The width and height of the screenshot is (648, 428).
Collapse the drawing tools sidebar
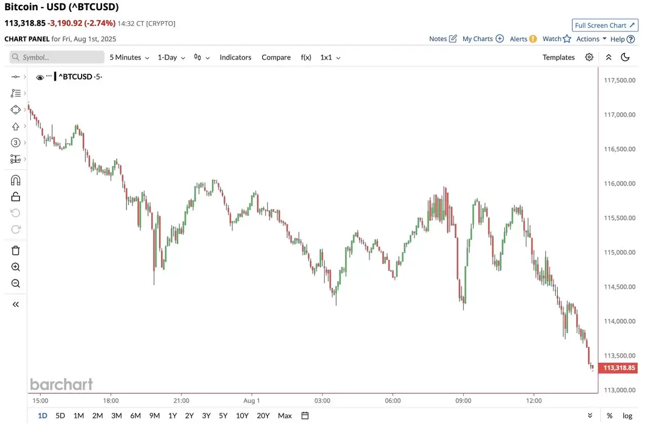click(15, 305)
